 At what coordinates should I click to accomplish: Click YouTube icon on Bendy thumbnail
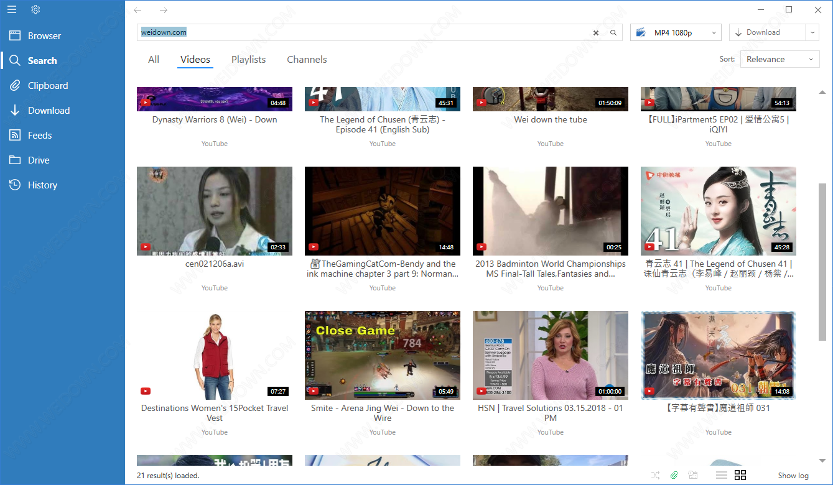313,247
